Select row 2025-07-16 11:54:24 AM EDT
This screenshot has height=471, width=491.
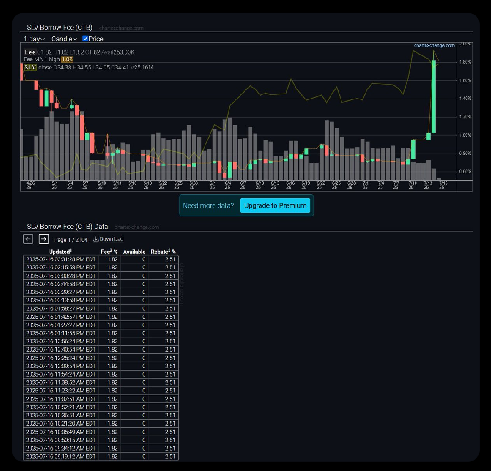tap(101, 374)
